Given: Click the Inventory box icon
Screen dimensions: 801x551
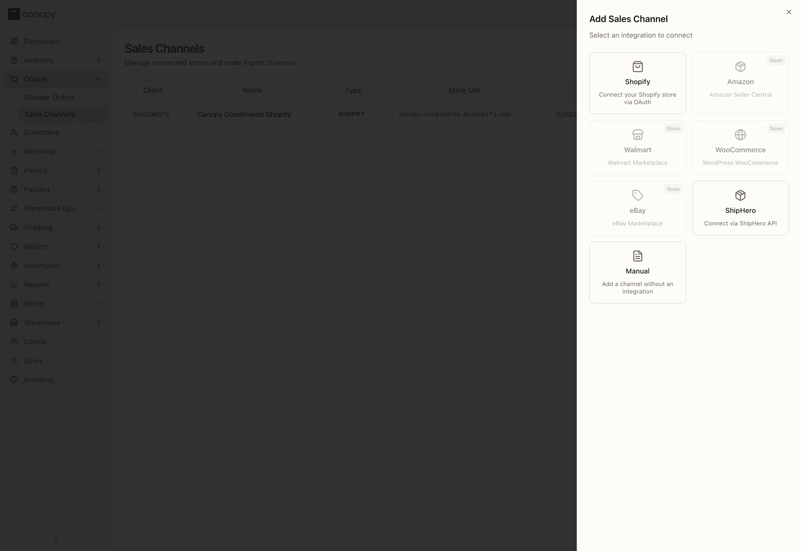Looking at the screenshot, I should (x=14, y=60).
